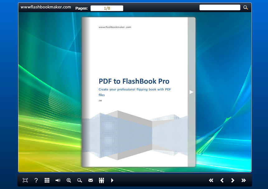This screenshot has width=268, height=189.
Task: Flip page using the book's right edge arrow
Action: [191, 92]
